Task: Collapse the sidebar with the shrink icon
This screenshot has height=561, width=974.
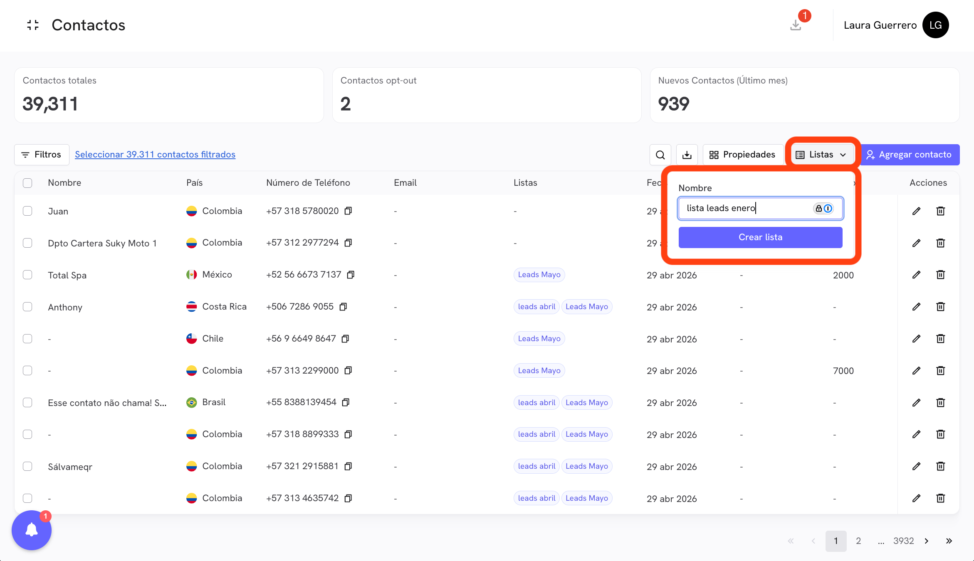Action: tap(33, 25)
